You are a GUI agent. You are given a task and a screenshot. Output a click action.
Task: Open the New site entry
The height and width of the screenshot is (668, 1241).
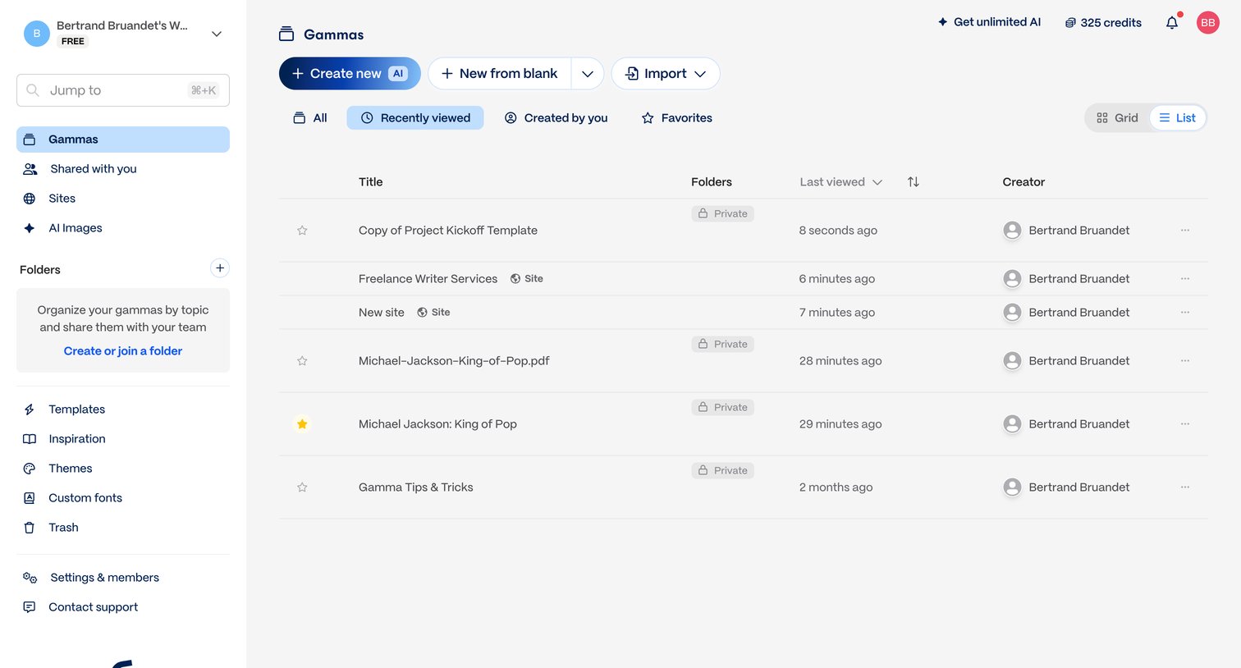pyautogui.click(x=382, y=313)
